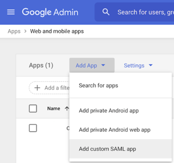
Task: Click the Name sort arrow icon
Action: pos(67,109)
